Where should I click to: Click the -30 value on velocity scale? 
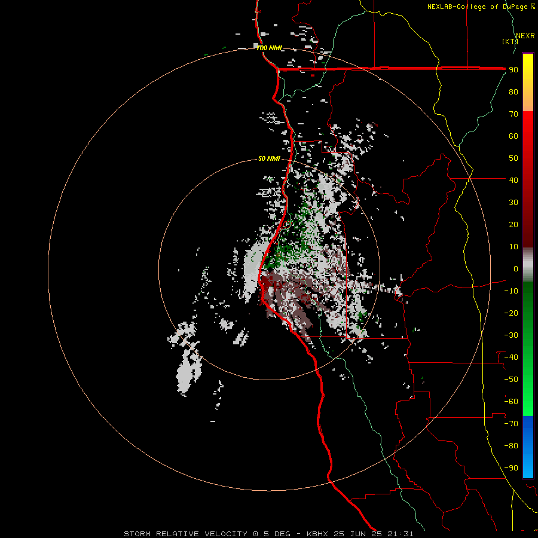point(511,335)
